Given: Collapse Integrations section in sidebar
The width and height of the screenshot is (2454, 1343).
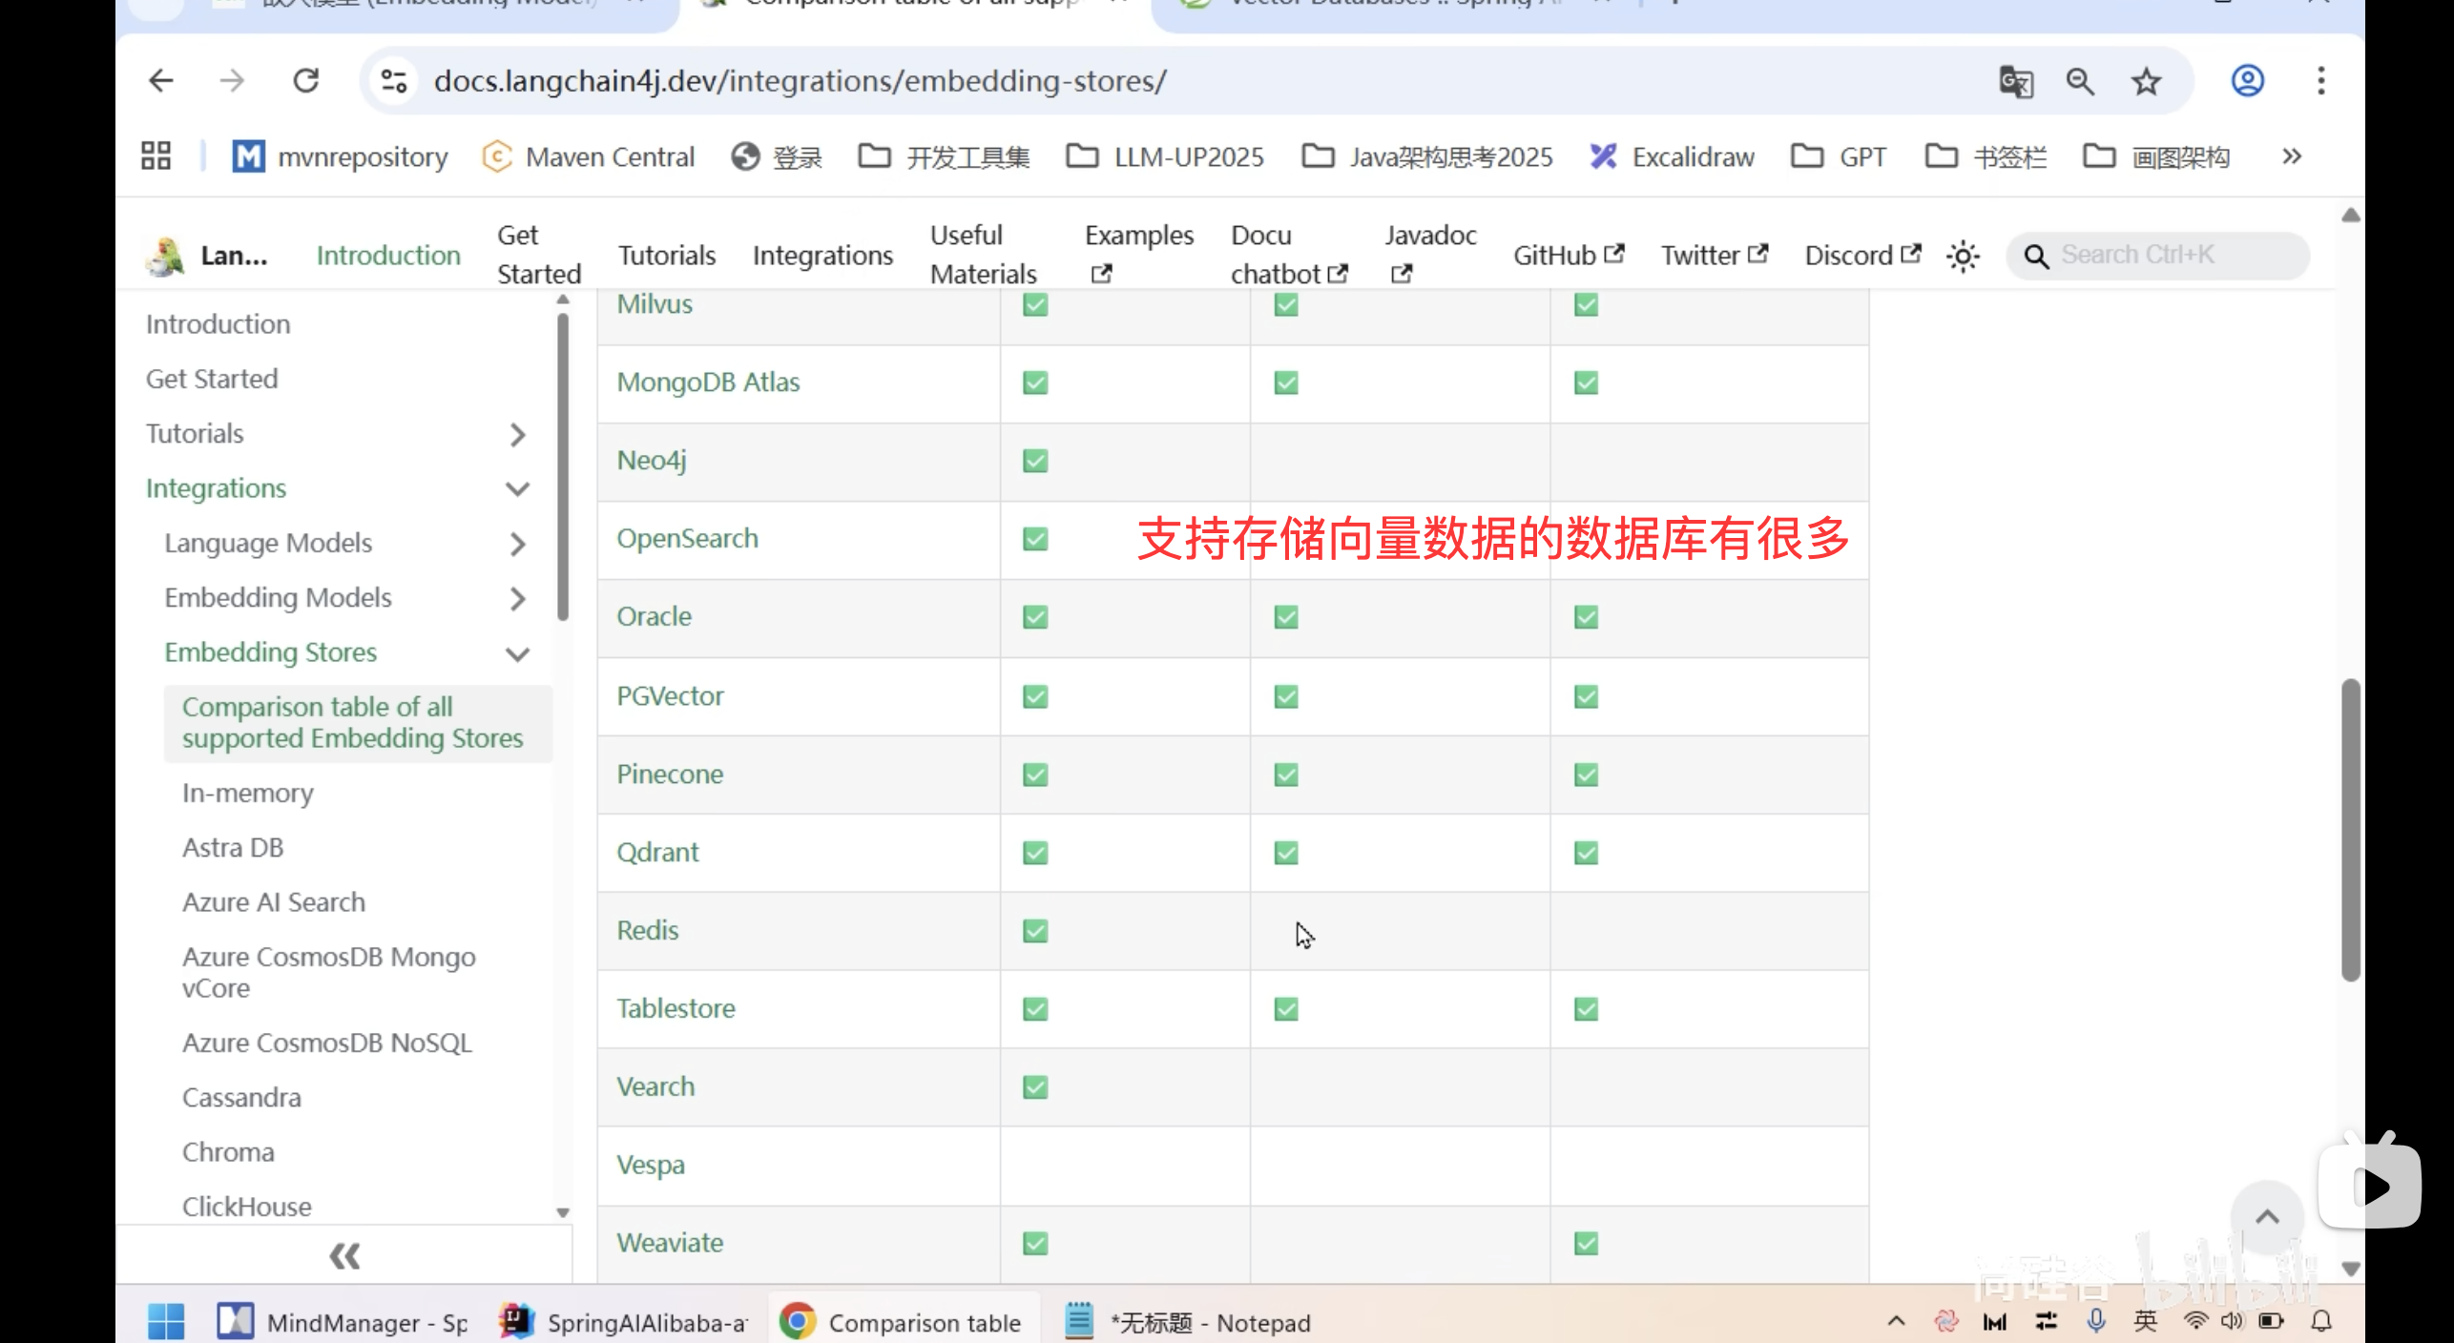Looking at the screenshot, I should [517, 489].
